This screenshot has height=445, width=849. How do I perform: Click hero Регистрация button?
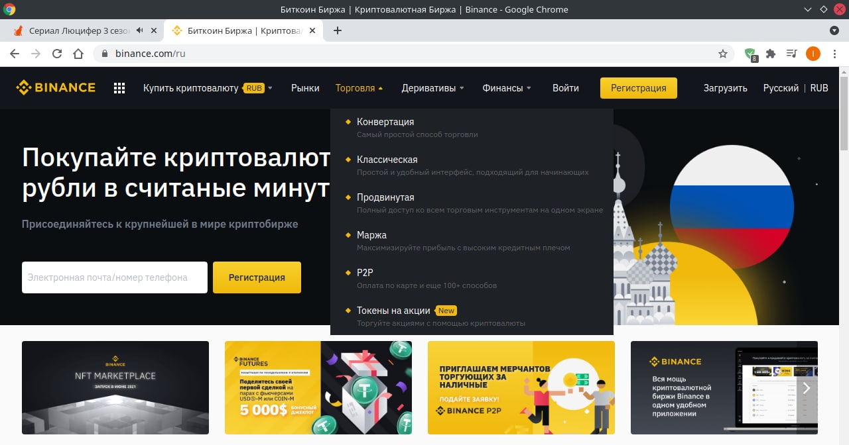point(257,277)
